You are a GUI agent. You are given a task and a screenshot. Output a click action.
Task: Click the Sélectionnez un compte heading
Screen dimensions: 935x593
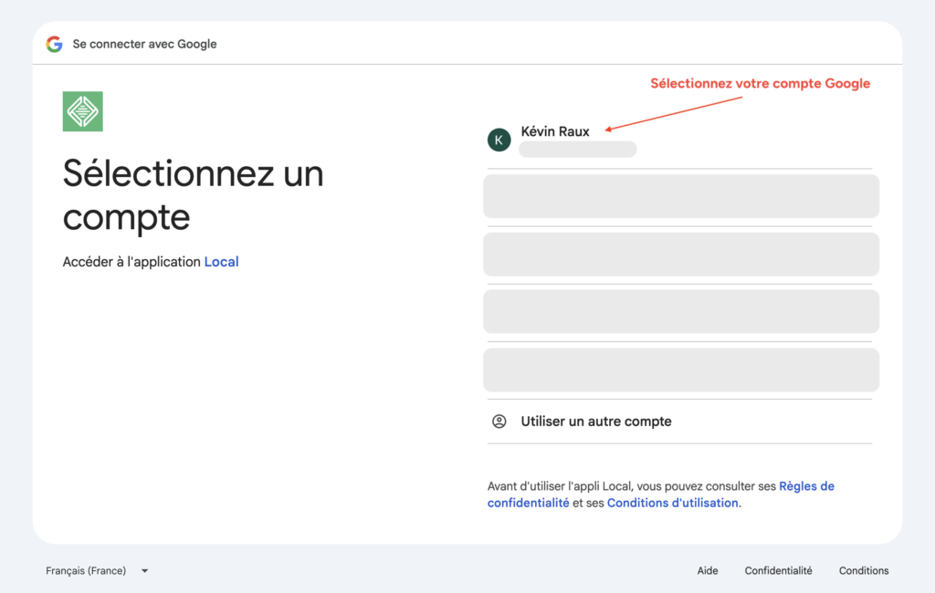pos(194,195)
